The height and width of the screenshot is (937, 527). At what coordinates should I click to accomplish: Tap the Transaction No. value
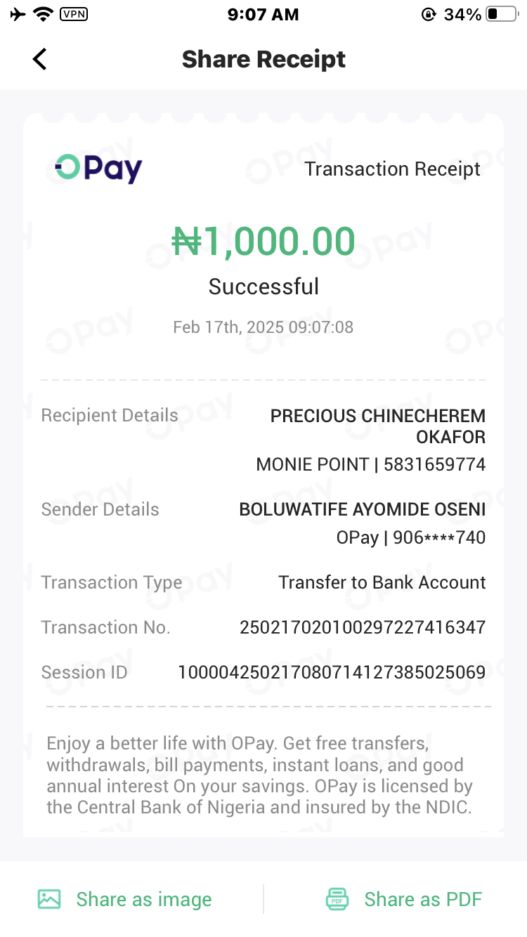(363, 627)
